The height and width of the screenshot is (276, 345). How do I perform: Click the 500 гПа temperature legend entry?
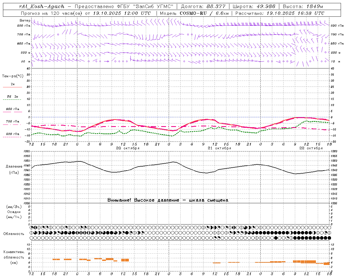point(13,134)
